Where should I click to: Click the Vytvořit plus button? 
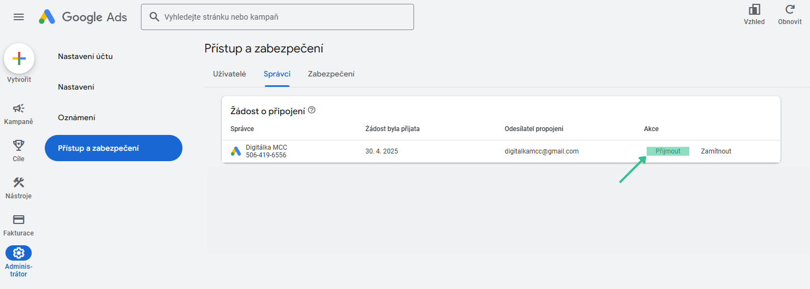click(19, 58)
